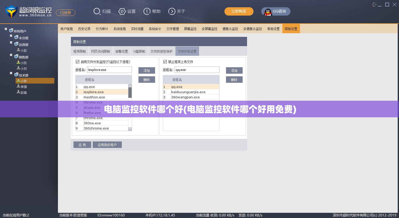Toggle 禁止程序上传文件 checkbox

(165, 62)
